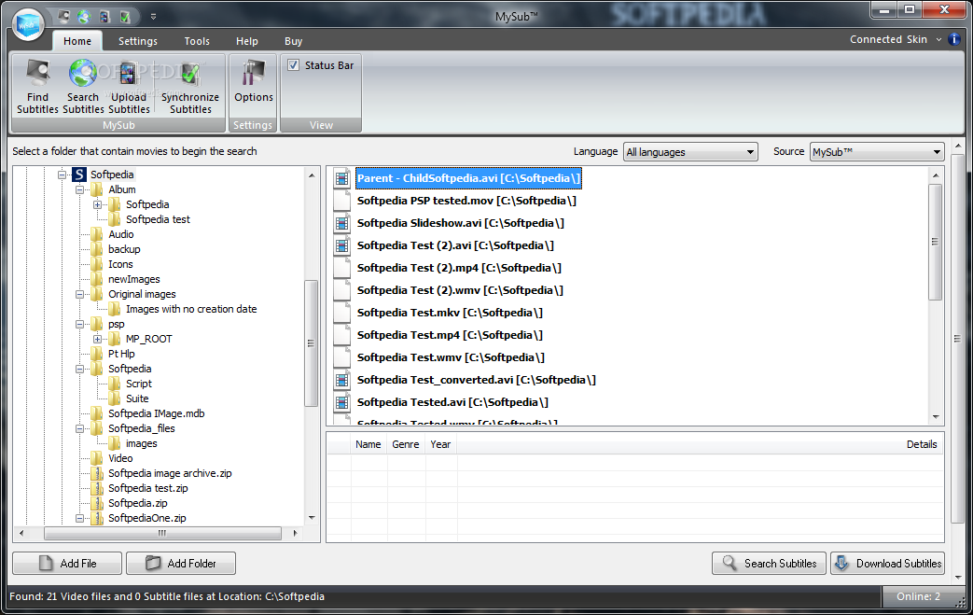
Task: Open Options settings icon
Action: [x=253, y=81]
